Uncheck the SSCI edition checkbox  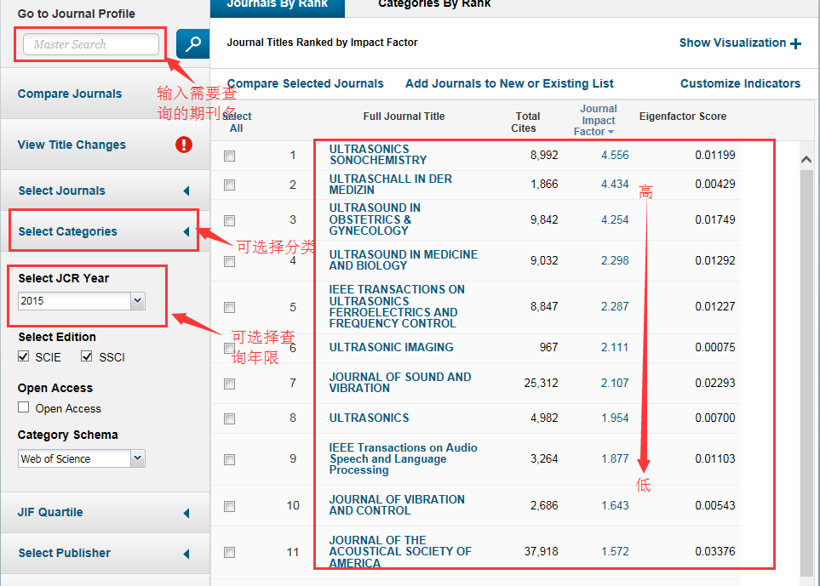pyautogui.click(x=87, y=356)
